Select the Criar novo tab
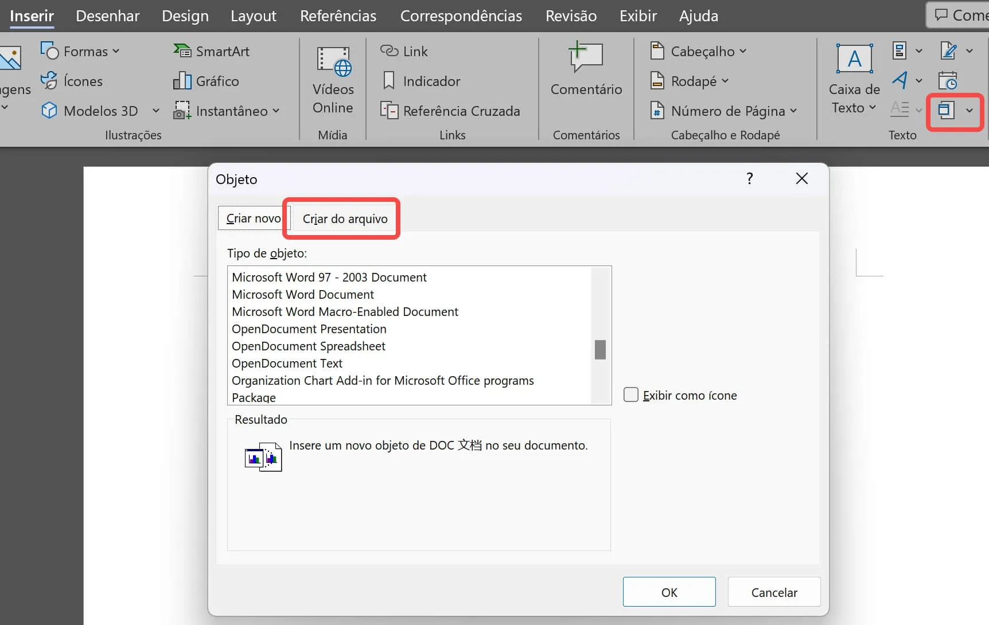989x625 pixels. (254, 218)
